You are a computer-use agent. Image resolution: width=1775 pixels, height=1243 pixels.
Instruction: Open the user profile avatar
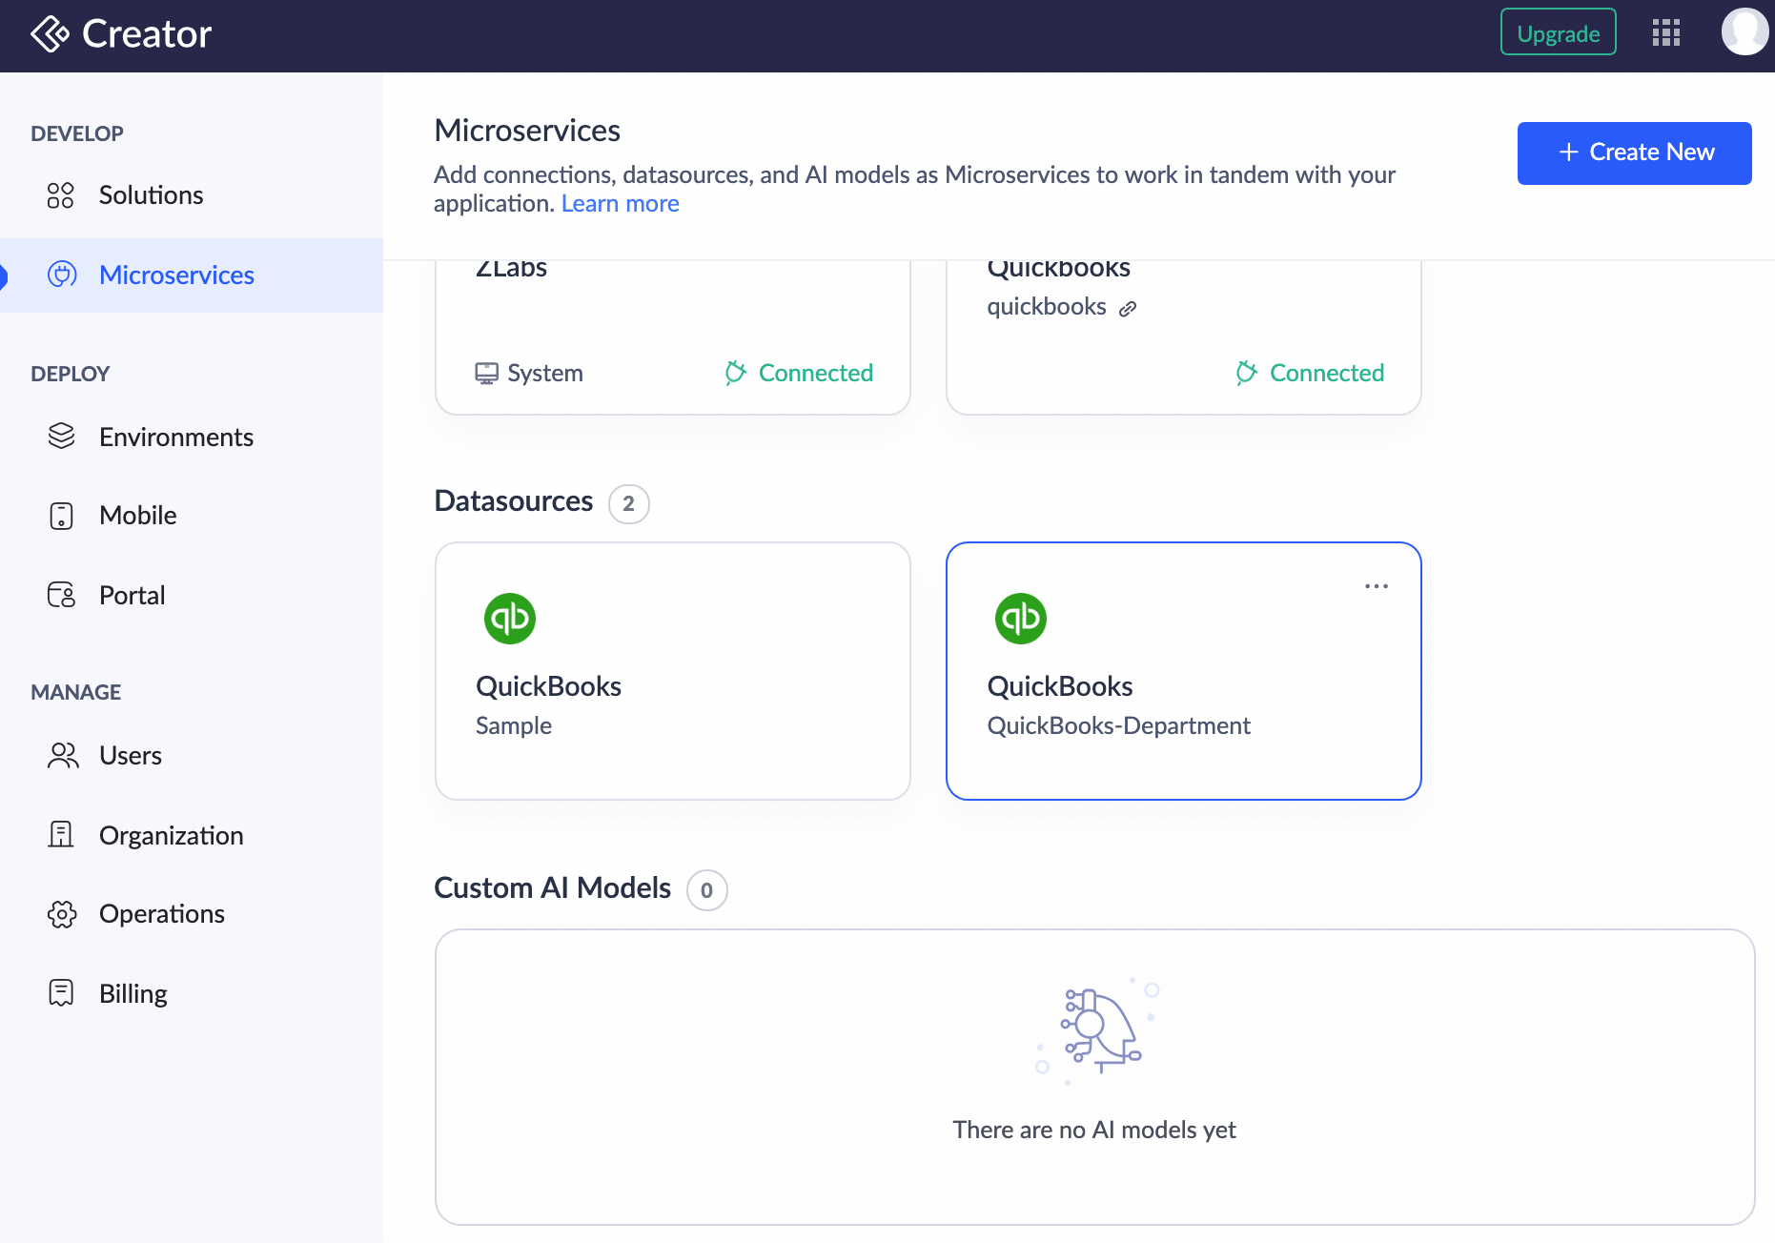coord(1744,31)
